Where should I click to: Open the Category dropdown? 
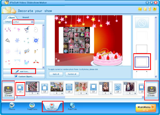click(x=32, y=22)
